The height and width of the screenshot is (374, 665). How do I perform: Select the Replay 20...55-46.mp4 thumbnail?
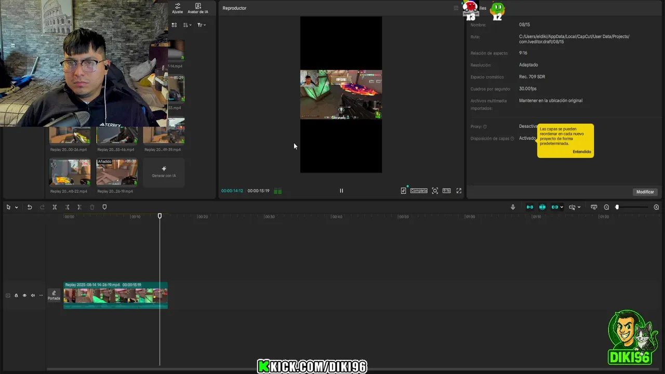117,135
